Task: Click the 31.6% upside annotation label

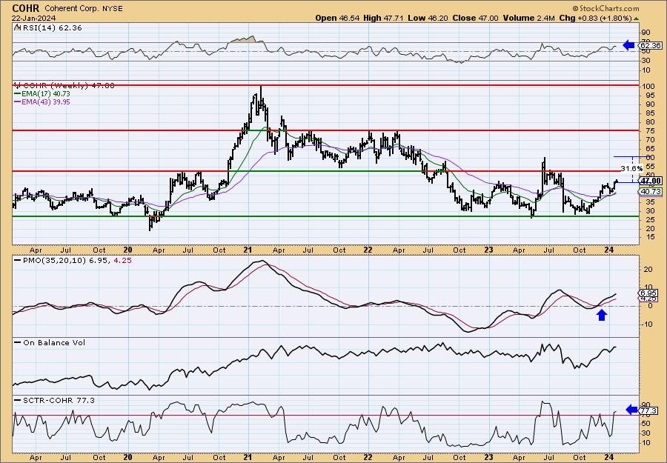Action: [x=631, y=168]
